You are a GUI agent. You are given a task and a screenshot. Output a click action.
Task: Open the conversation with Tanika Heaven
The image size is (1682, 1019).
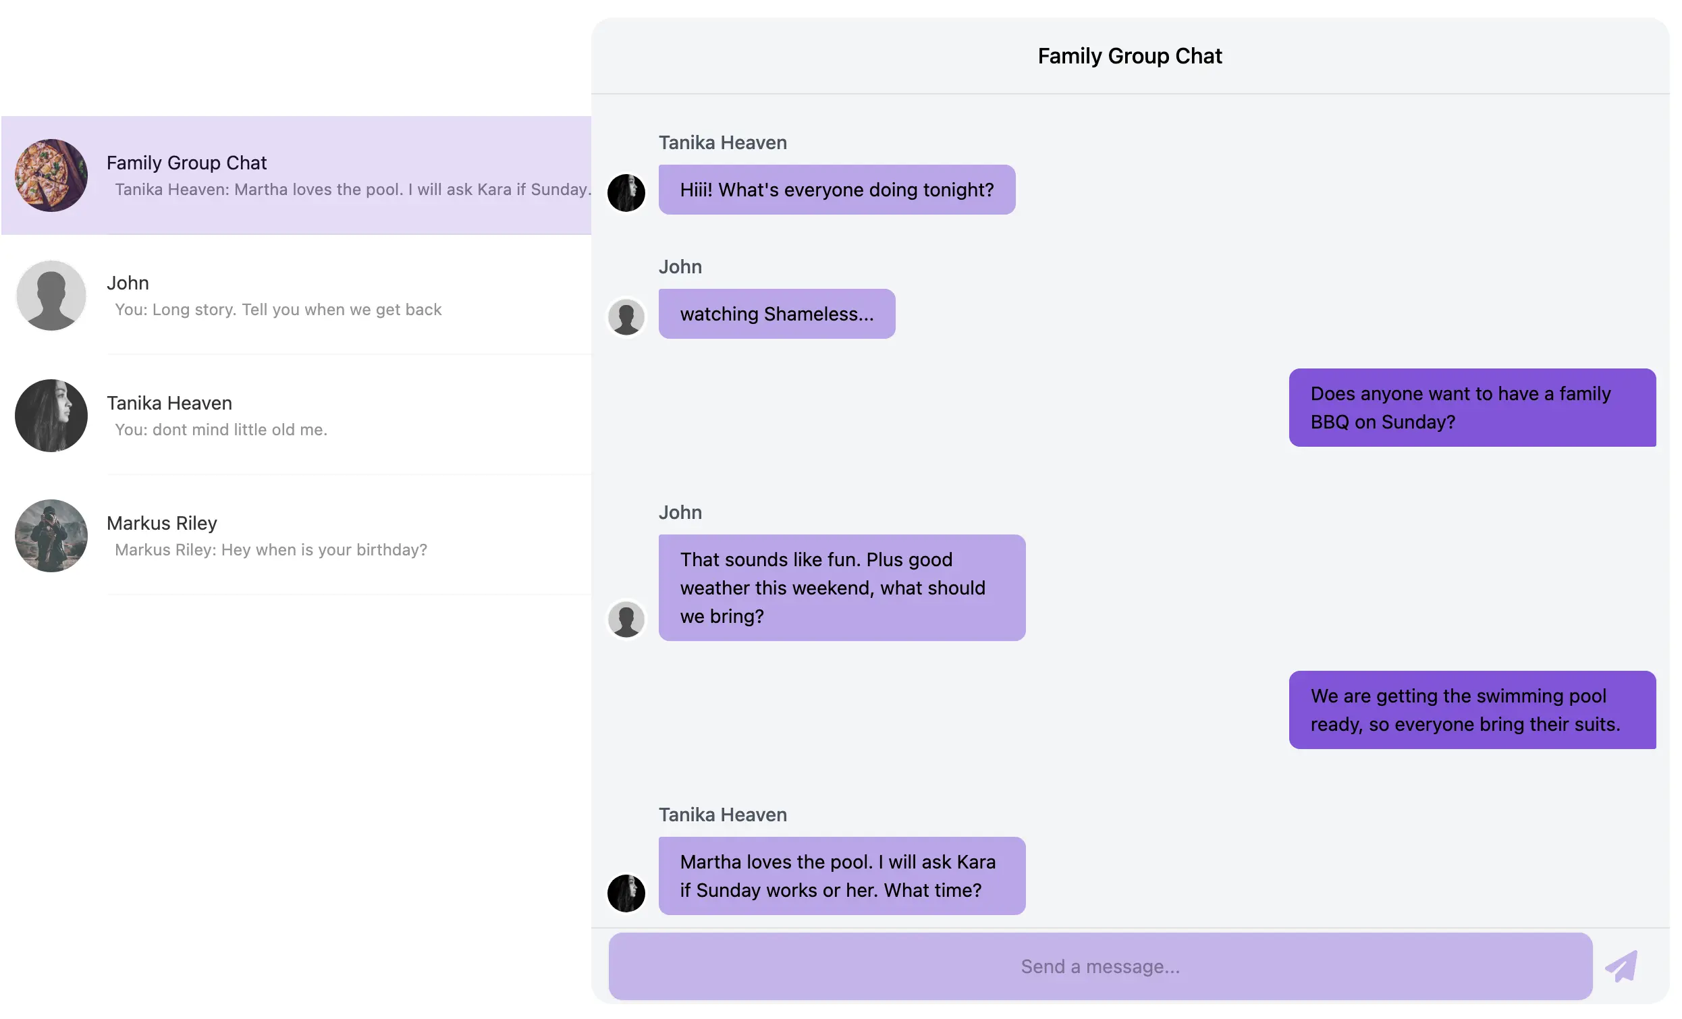pyautogui.click(x=294, y=415)
